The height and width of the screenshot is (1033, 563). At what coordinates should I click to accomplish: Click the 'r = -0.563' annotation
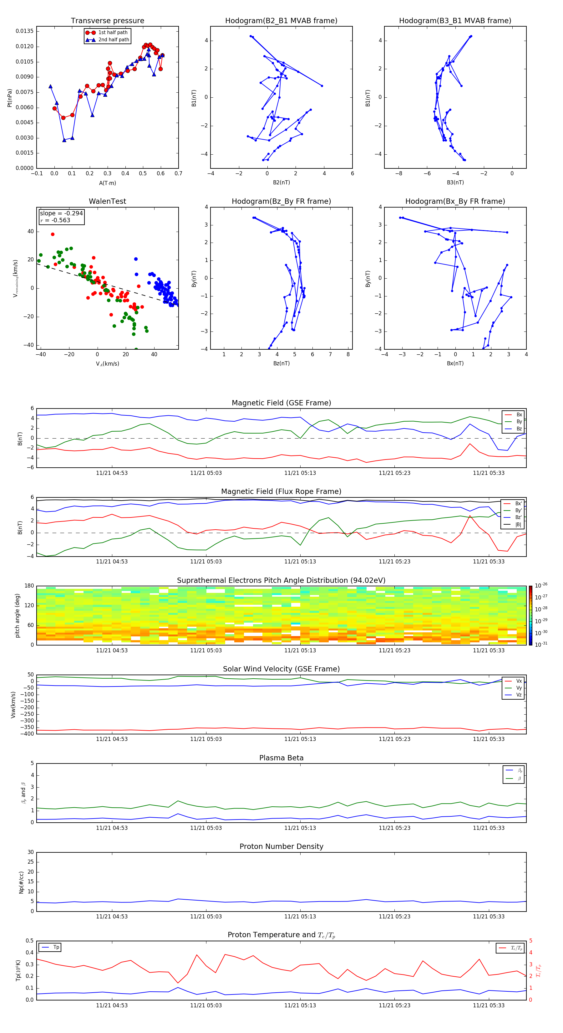pos(55,220)
